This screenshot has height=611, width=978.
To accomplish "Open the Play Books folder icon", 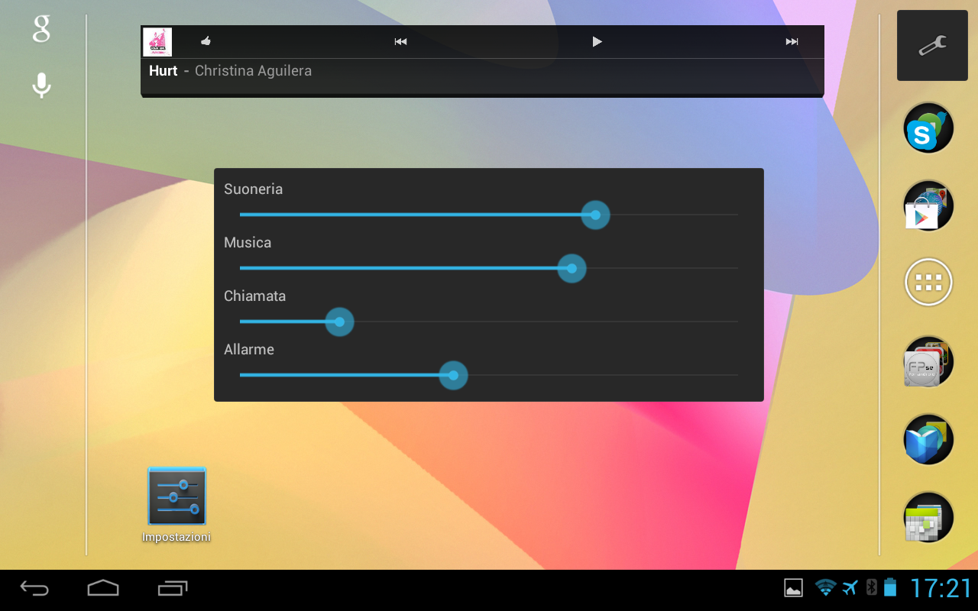I will tap(928, 439).
